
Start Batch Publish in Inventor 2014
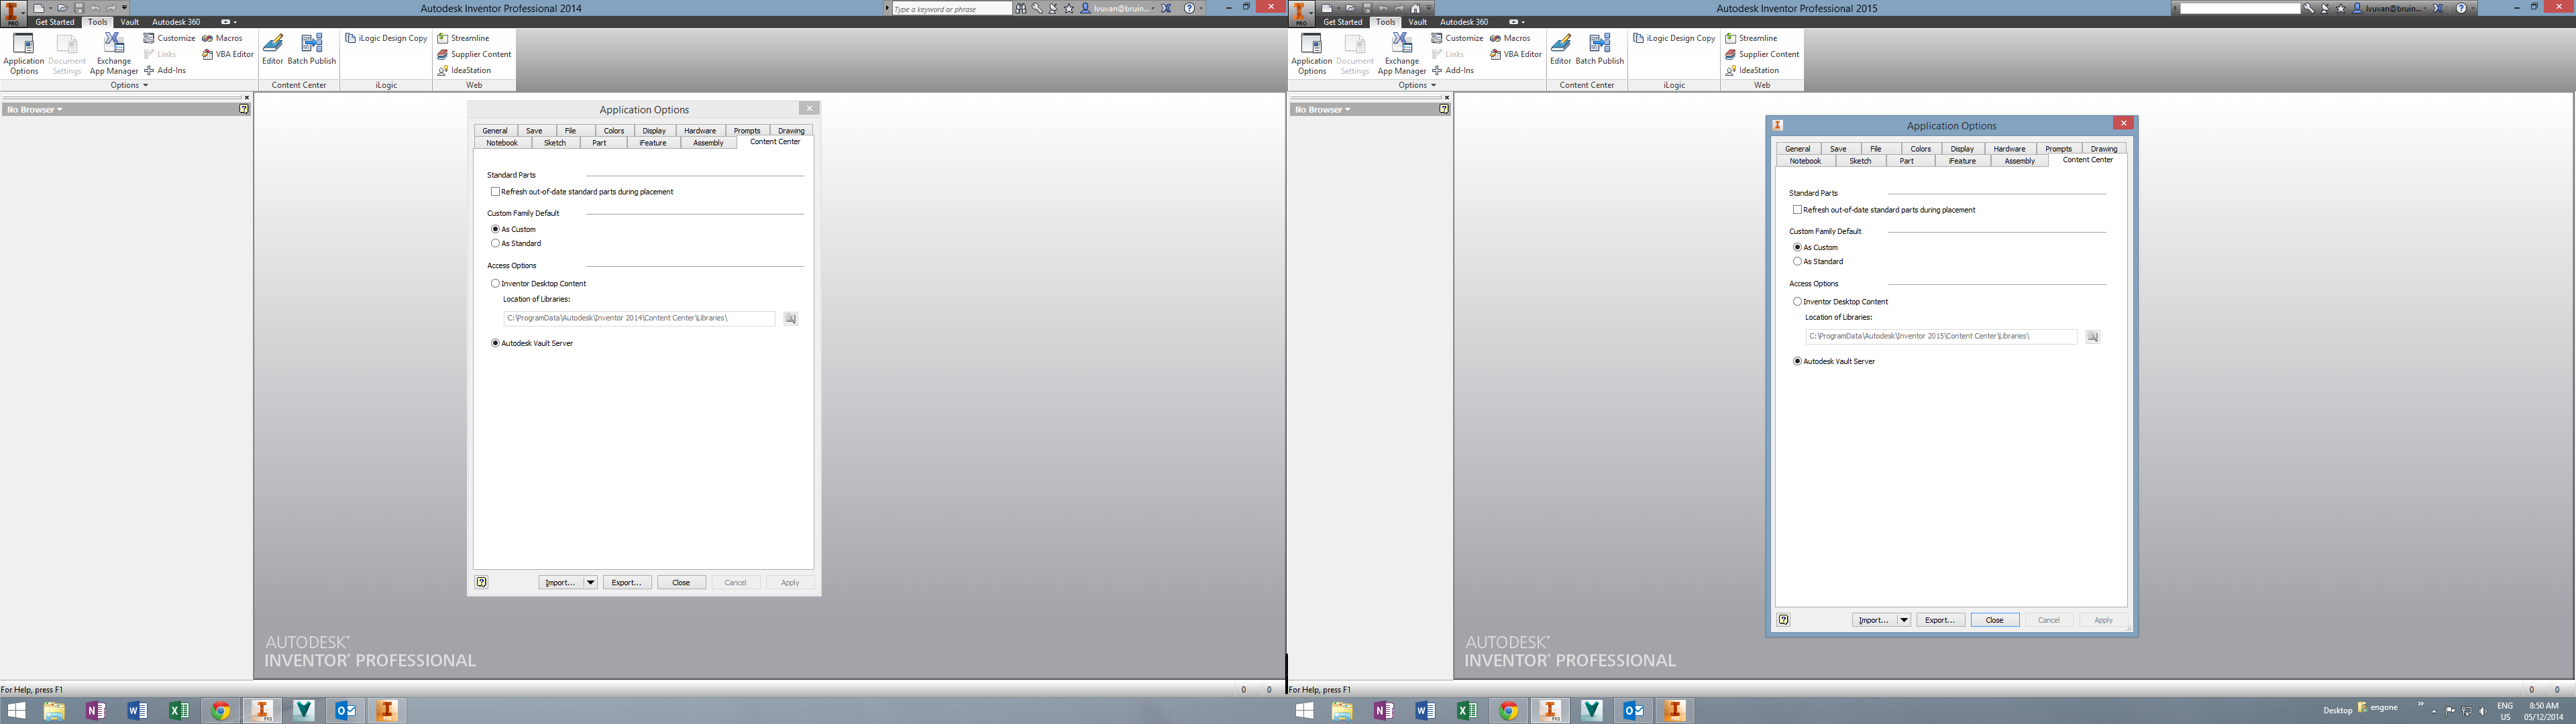pyautogui.click(x=312, y=49)
